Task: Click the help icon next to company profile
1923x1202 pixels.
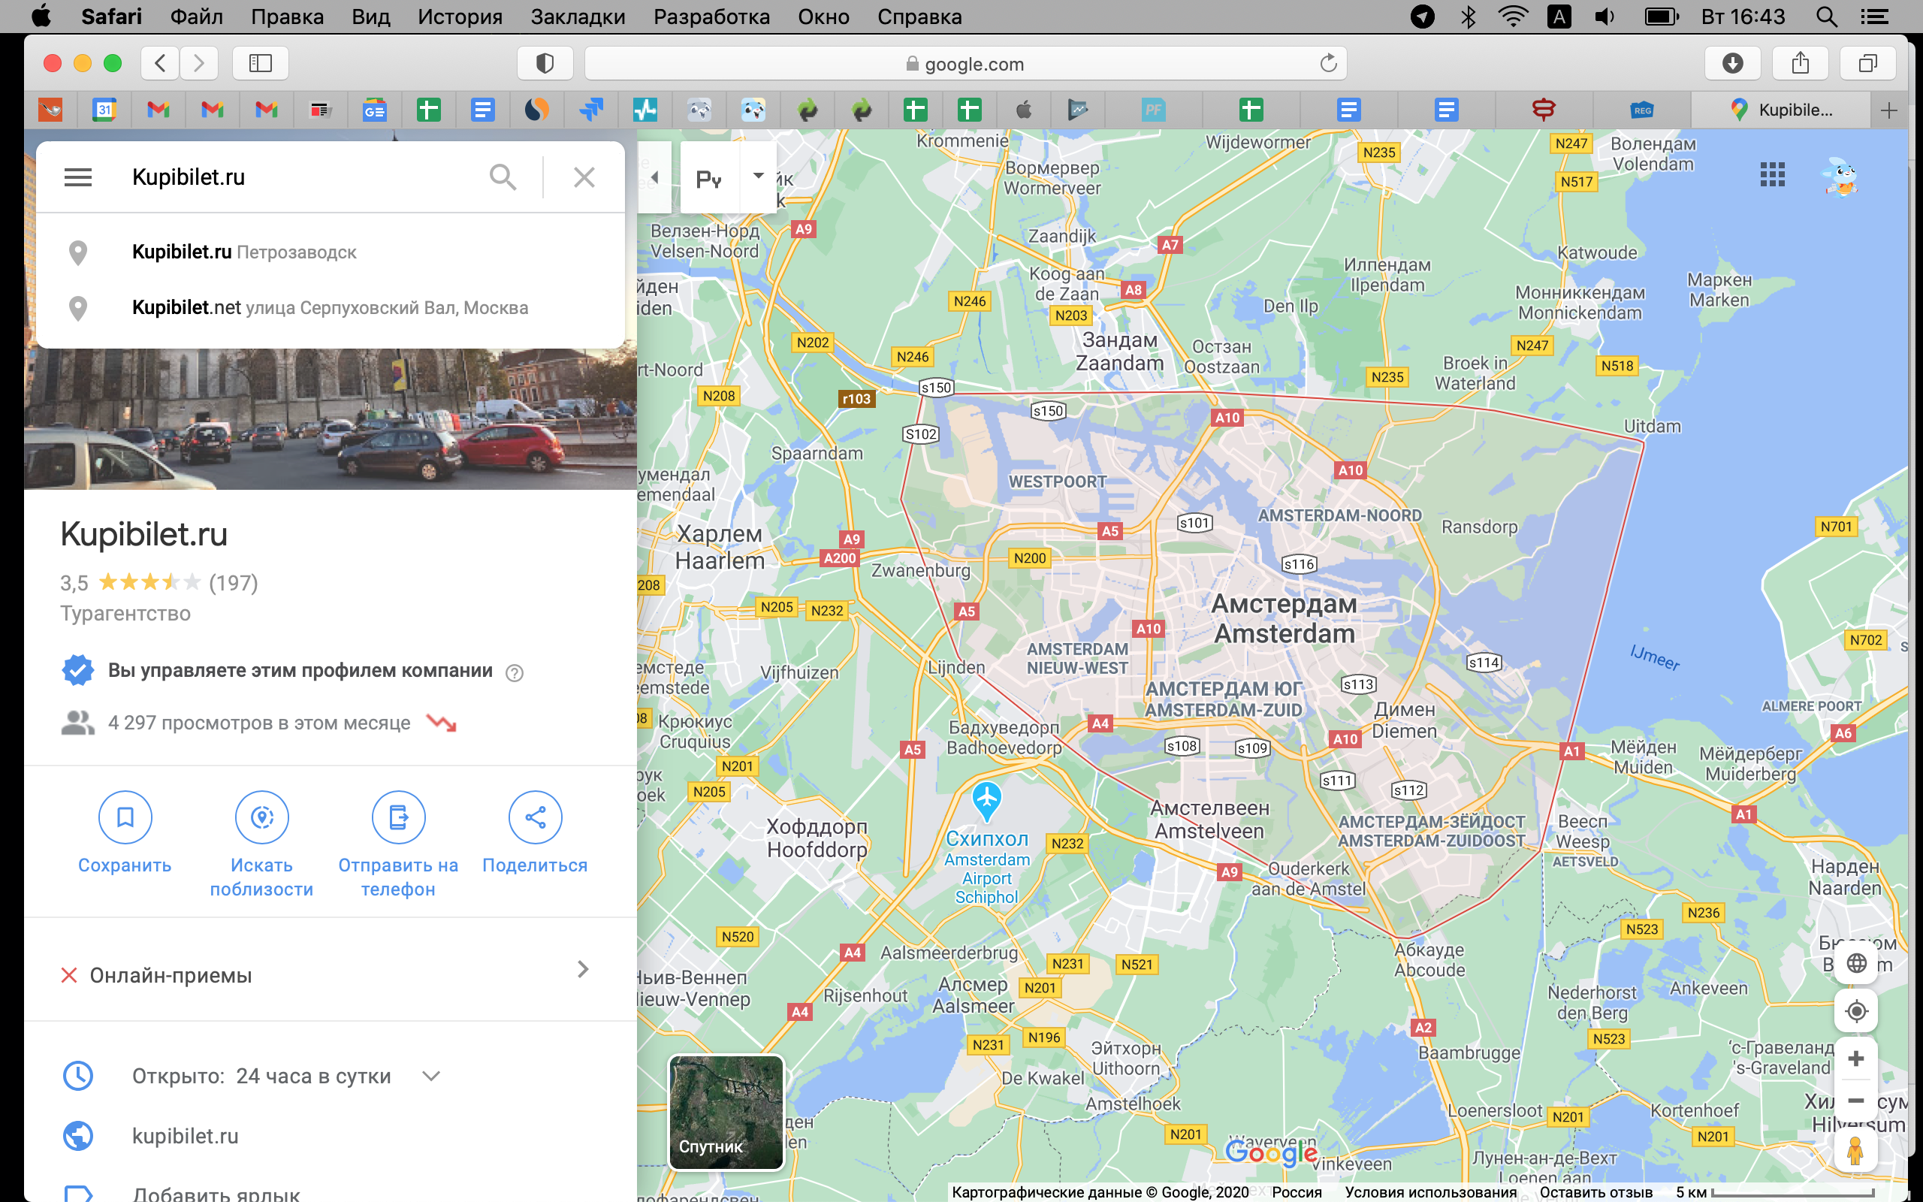Action: point(514,672)
